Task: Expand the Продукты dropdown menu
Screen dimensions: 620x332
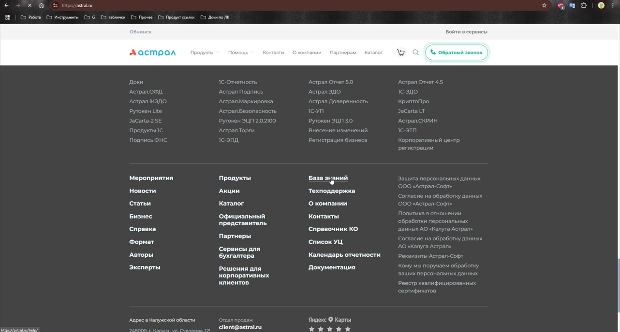Action: 205,53
